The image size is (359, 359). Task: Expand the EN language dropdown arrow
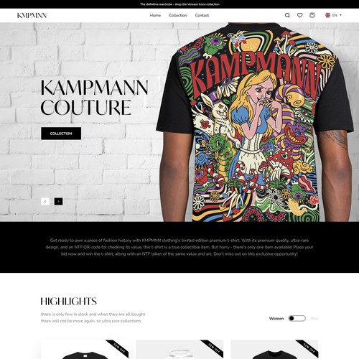340,15
